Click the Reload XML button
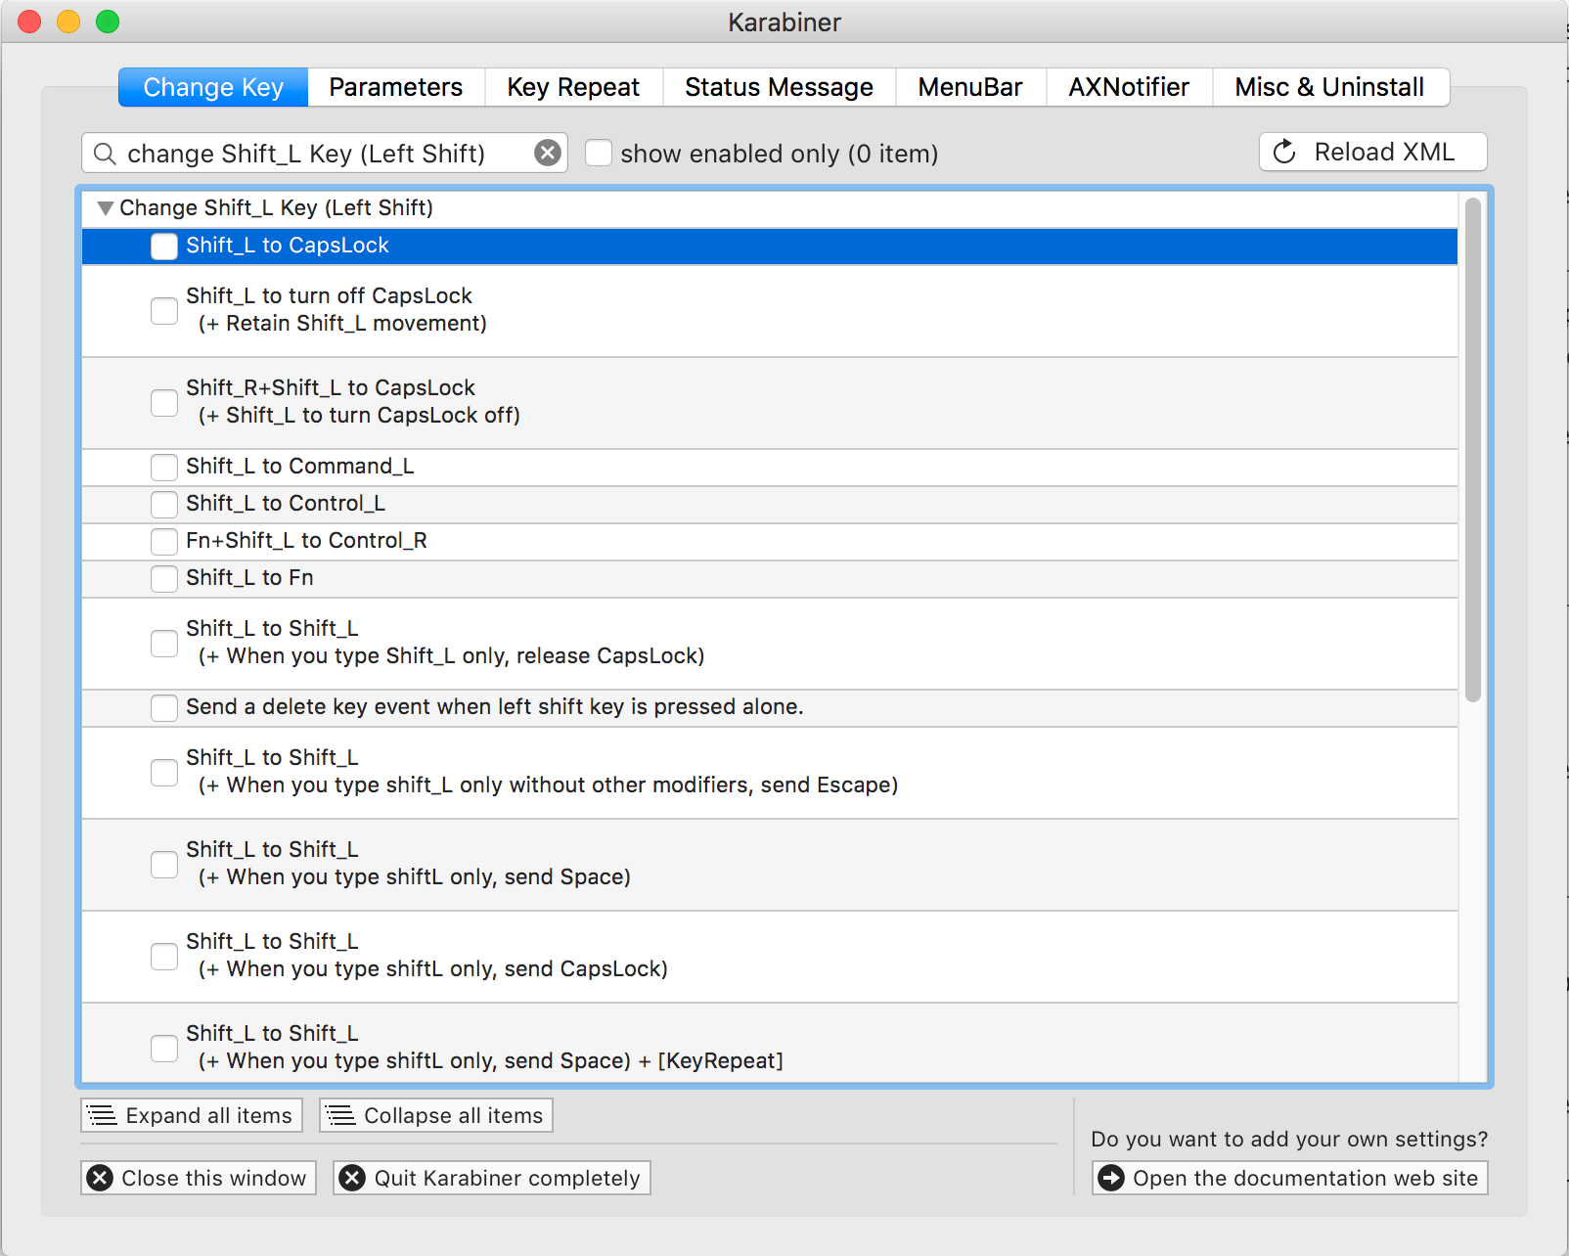The width and height of the screenshot is (1569, 1256). [1373, 152]
